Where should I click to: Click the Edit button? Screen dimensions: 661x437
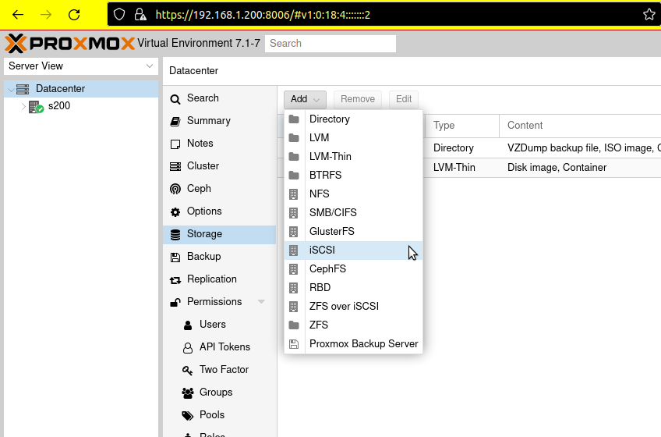tap(404, 99)
